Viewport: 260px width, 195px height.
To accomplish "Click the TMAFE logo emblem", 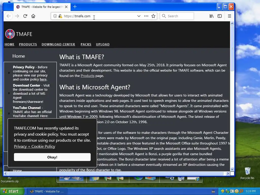I will pos(10,34).
